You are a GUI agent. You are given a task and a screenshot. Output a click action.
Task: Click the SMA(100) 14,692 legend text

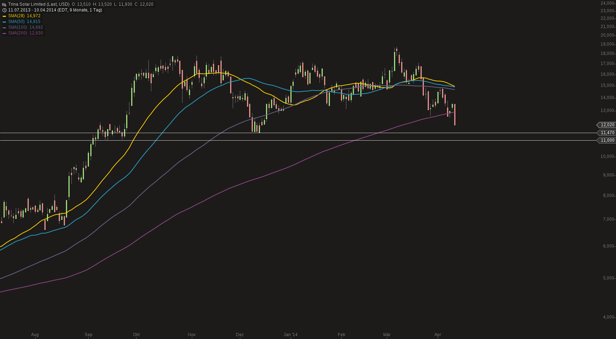[26, 27]
